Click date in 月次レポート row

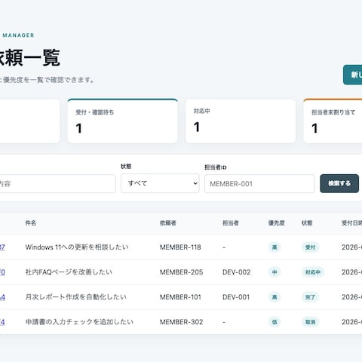point(351,297)
